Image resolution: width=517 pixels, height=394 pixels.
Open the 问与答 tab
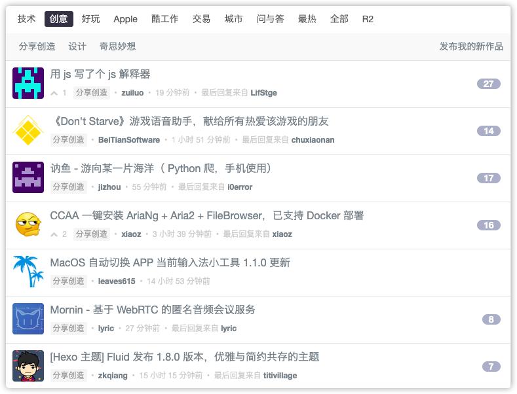pyautogui.click(x=271, y=19)
